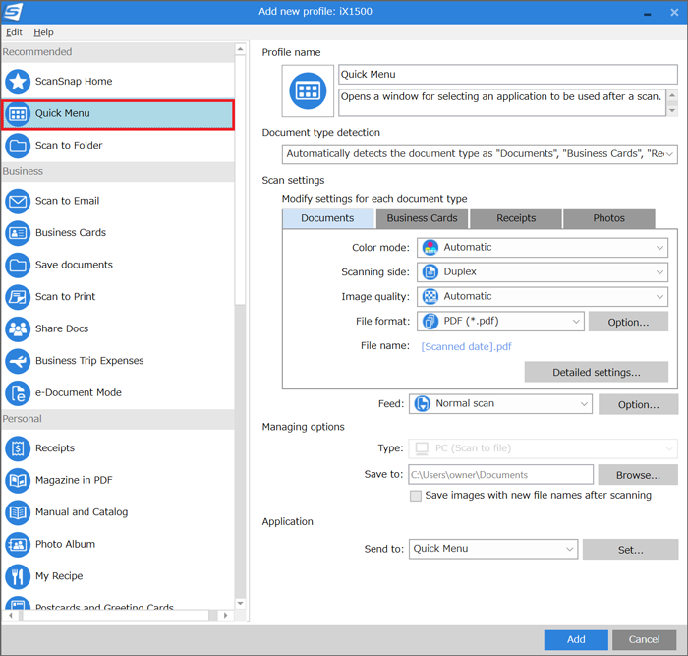This screenshot has width=688, height=656.
Task: Expand the Scanning side dropdown
Action: 543,272
